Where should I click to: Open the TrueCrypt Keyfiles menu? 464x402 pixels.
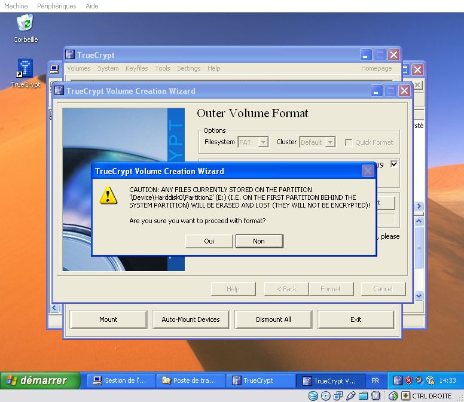(x=137, y=68)
